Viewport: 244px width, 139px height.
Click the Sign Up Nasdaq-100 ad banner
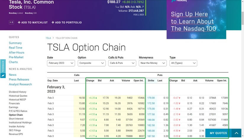click(x=196, y=21)
